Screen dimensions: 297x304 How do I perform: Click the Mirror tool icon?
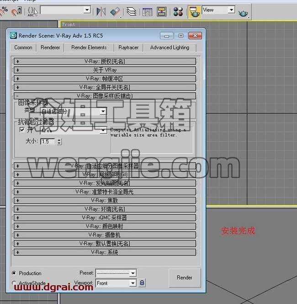tap(101, 11)
